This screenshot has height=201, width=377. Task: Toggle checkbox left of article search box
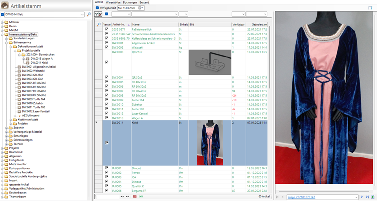(3, 15)
